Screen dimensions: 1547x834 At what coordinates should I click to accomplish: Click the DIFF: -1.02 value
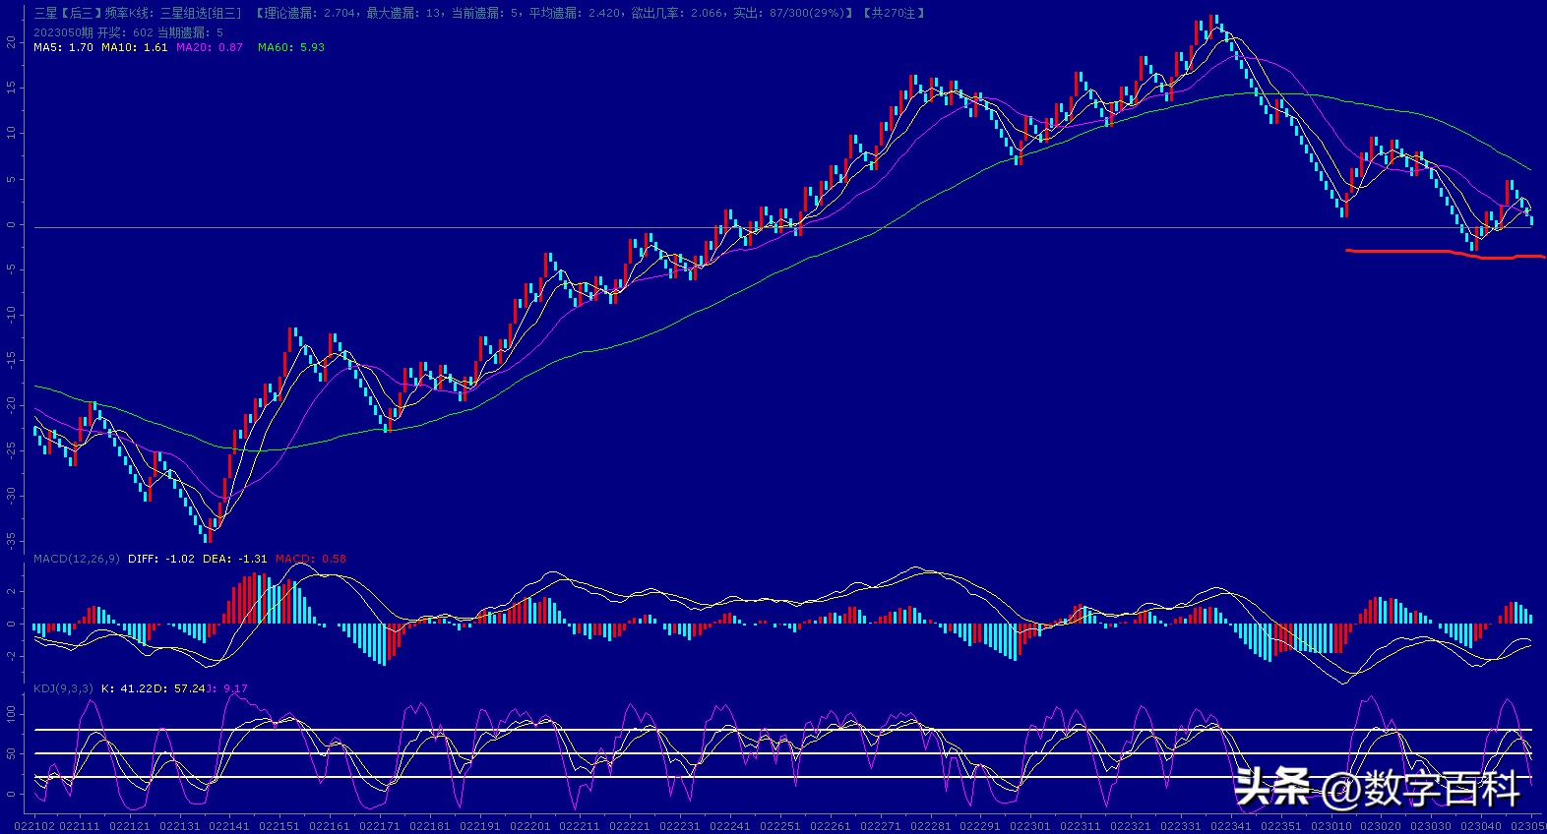pyautogui.click(x=161, y=559)
